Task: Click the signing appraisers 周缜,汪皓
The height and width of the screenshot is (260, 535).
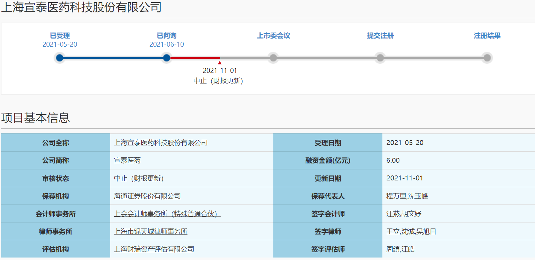Action: [400, 249]
